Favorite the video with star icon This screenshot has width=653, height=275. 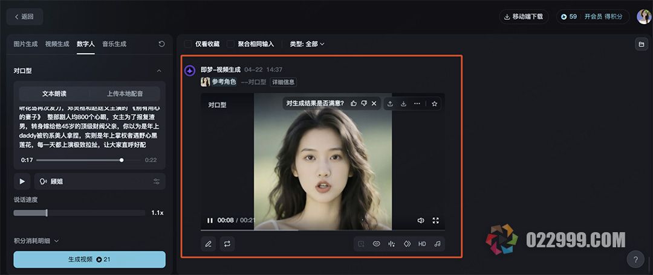click(434, 104)
